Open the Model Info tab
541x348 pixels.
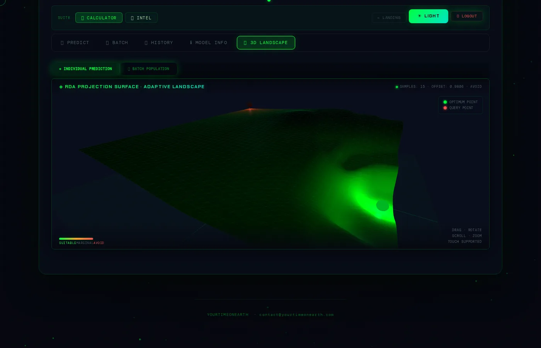[x=209, y=43]
